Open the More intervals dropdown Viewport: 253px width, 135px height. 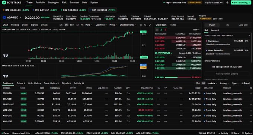tap(89, 25)
